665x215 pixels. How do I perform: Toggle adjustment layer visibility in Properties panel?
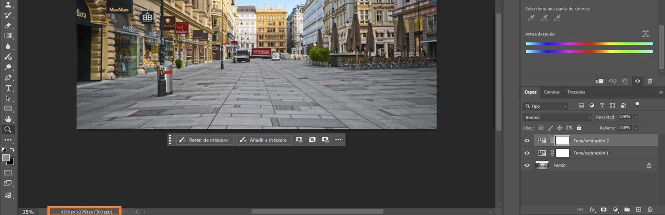pyautogui.click(x=638, y=81)
